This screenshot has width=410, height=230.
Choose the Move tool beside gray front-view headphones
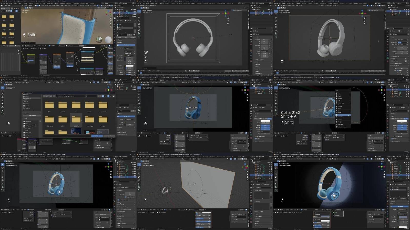pyautogui.click(x=139, y=17)
